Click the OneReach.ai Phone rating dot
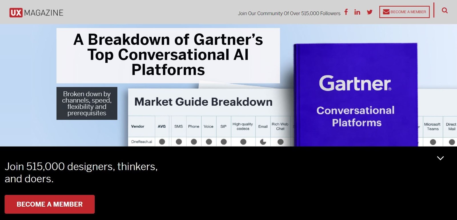The image size is (457, 220). click(194, 142)
